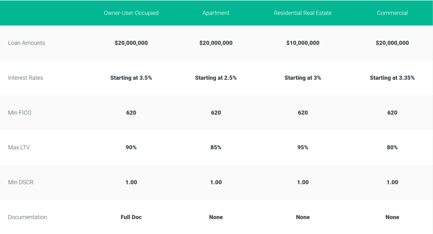Click the 85% Max LTV value

[x=216, y=148]
